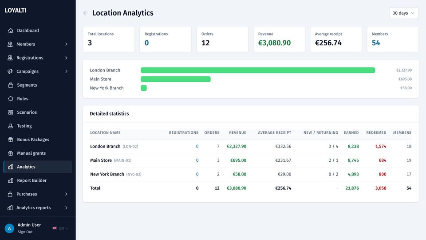Click the Sign Out link

[25, 232]
